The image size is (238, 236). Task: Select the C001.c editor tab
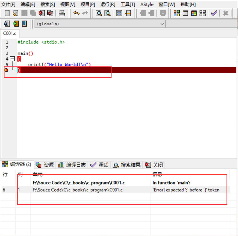[10, 33]
